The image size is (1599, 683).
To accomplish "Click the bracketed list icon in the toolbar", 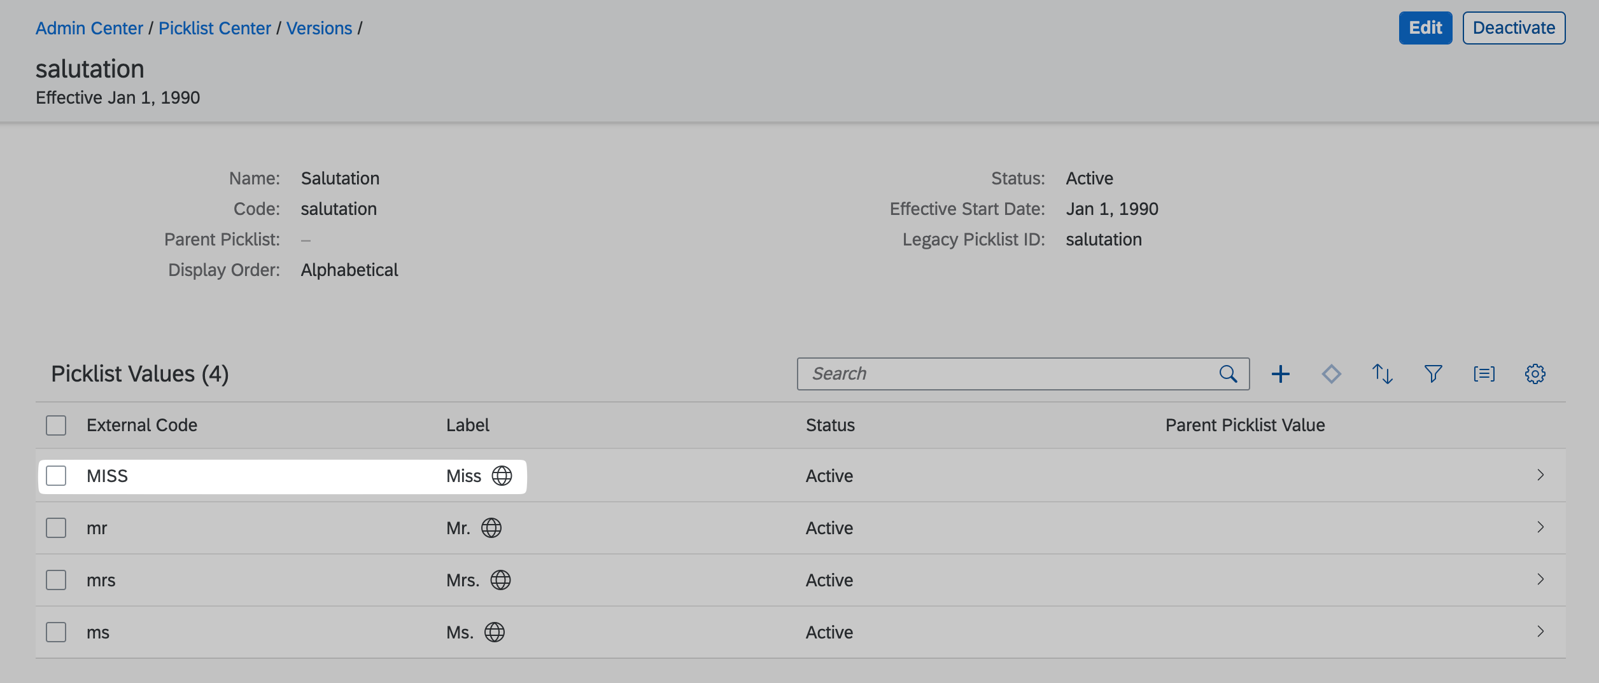I will [x=1484, y=374].
